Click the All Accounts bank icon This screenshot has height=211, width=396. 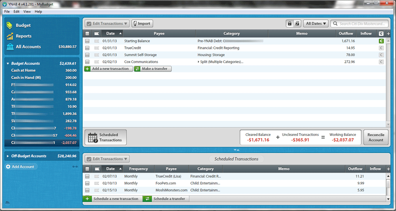pos(10,47)
